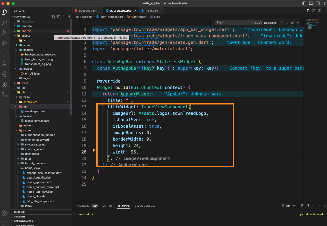Screen dimensions: 327x226
Task: Go to next find match arrow
Action: coord(287,23)
